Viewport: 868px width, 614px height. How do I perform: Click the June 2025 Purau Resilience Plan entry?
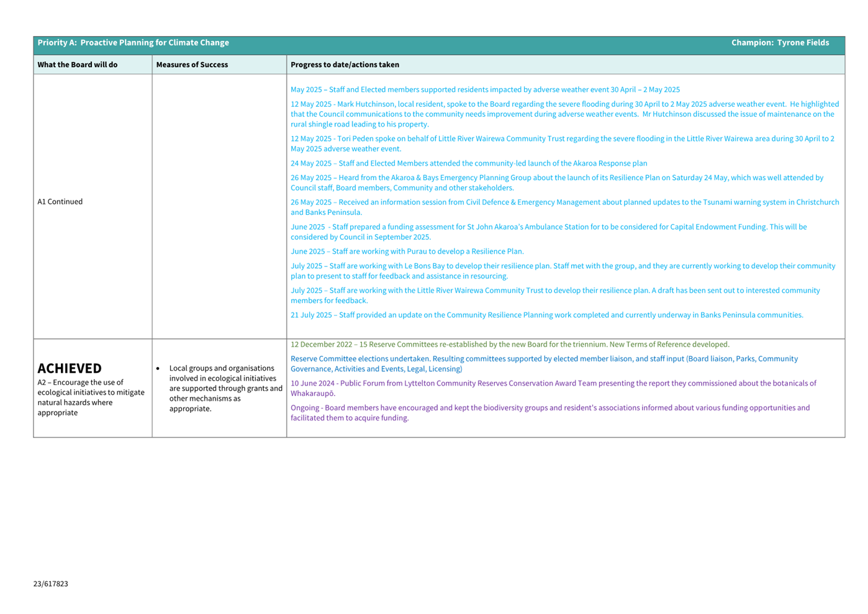coord(407,251)
